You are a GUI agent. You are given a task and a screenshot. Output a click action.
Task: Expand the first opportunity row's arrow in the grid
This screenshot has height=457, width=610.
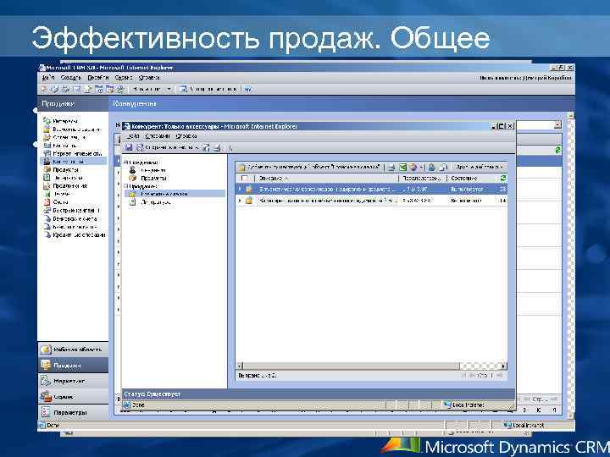tap(240, 189)
